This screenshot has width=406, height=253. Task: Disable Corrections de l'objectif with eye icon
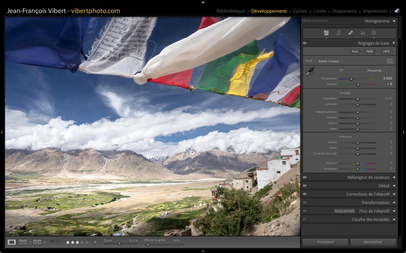(305, 194)
